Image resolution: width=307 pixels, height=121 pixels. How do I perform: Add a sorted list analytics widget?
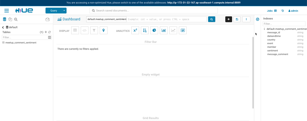[145, 30]
